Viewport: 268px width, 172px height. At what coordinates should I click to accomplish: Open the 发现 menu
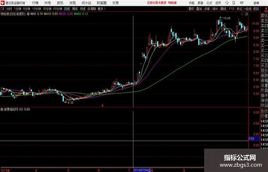pyautogui.click(x=73, y=3)
